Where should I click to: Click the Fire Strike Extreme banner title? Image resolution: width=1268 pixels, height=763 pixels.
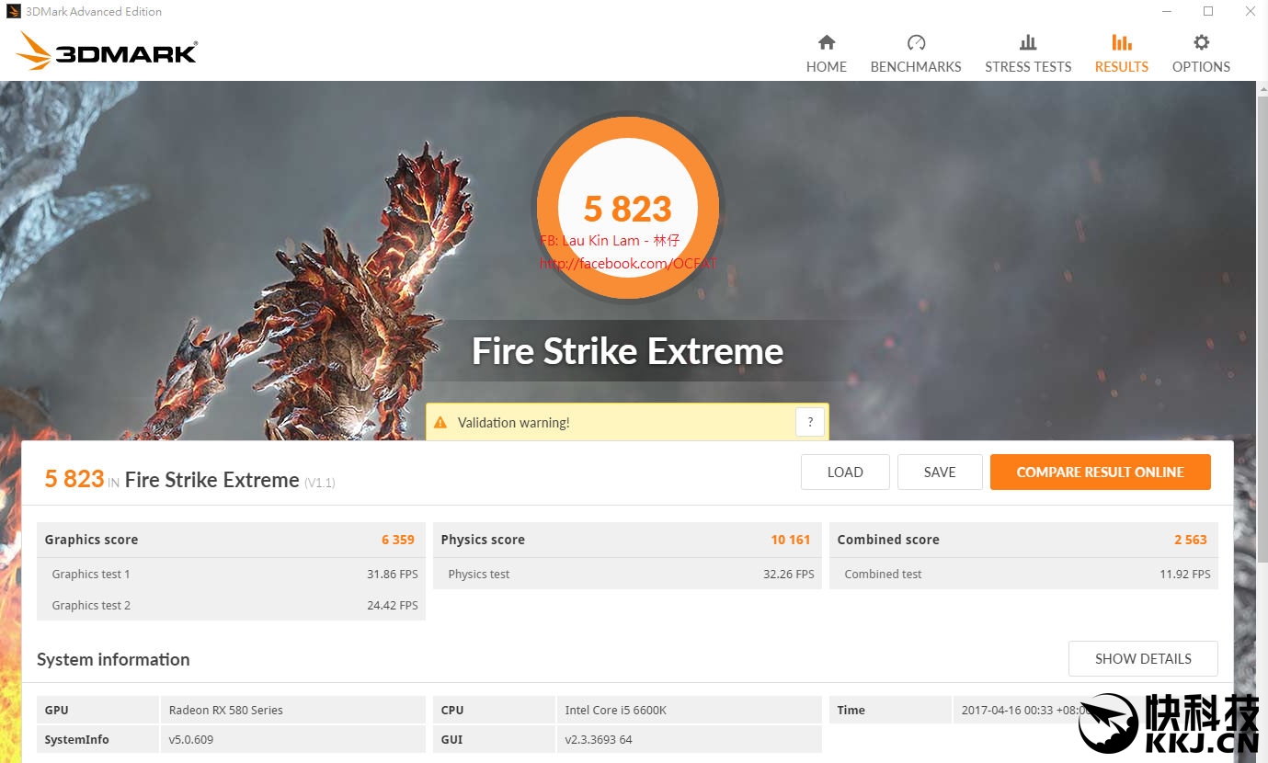pos(628,351)
